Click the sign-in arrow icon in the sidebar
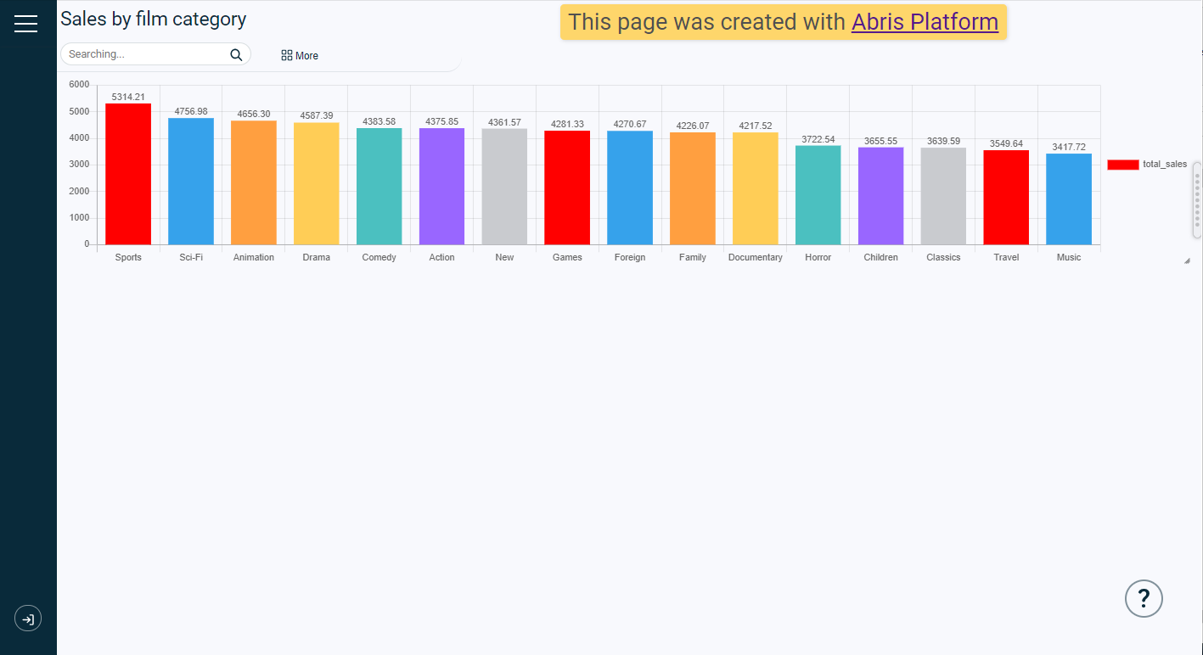1203x655 pixels. coord(28,619)
